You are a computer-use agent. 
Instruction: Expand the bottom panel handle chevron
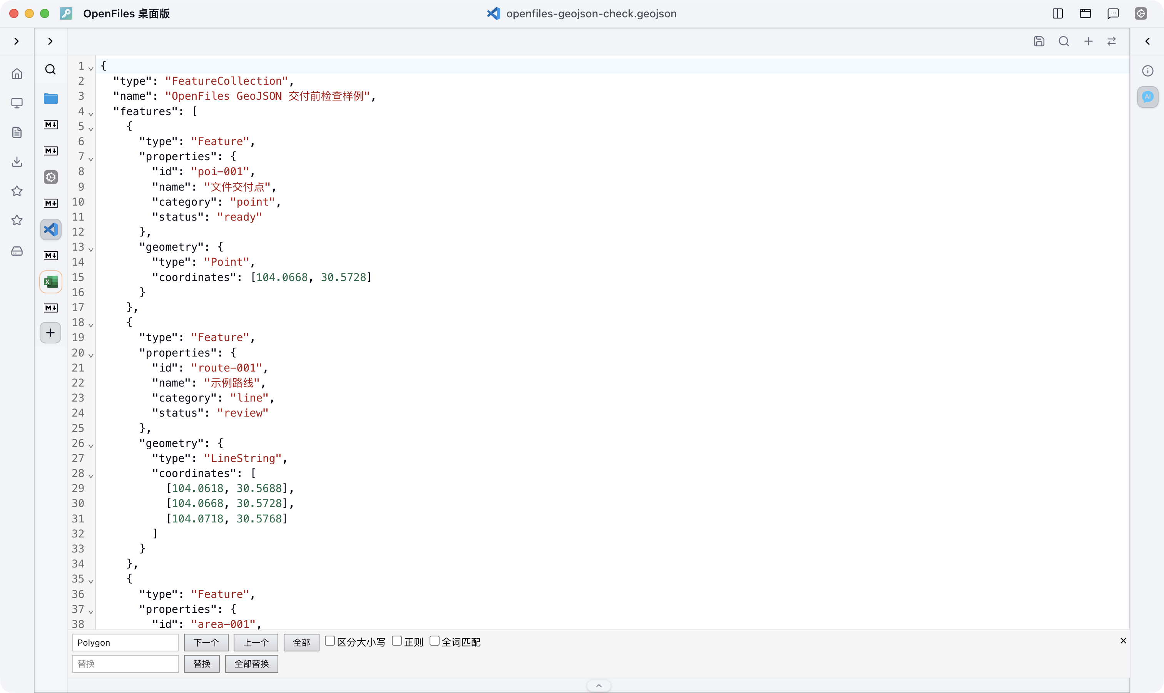599,686
